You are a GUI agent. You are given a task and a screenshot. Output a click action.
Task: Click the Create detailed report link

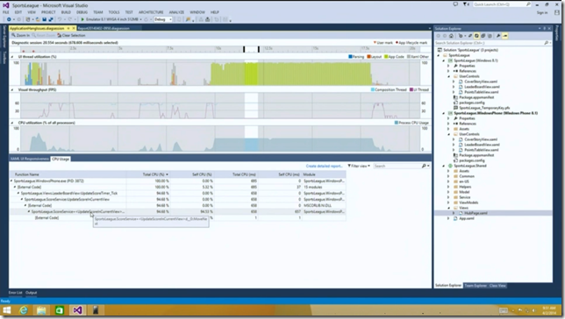click(x=324, y=166)
